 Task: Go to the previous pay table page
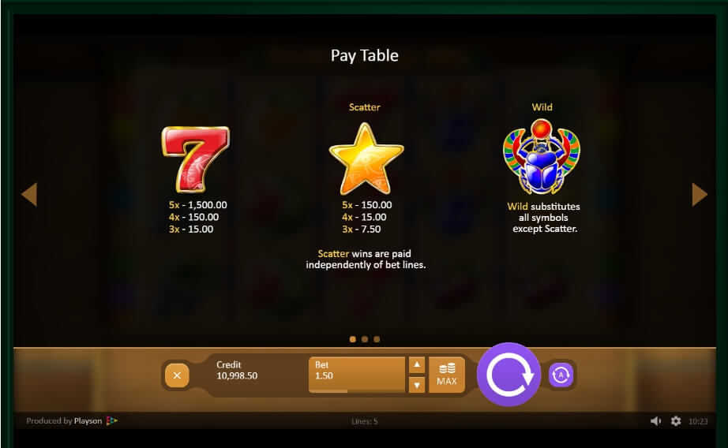click(29, 194)
